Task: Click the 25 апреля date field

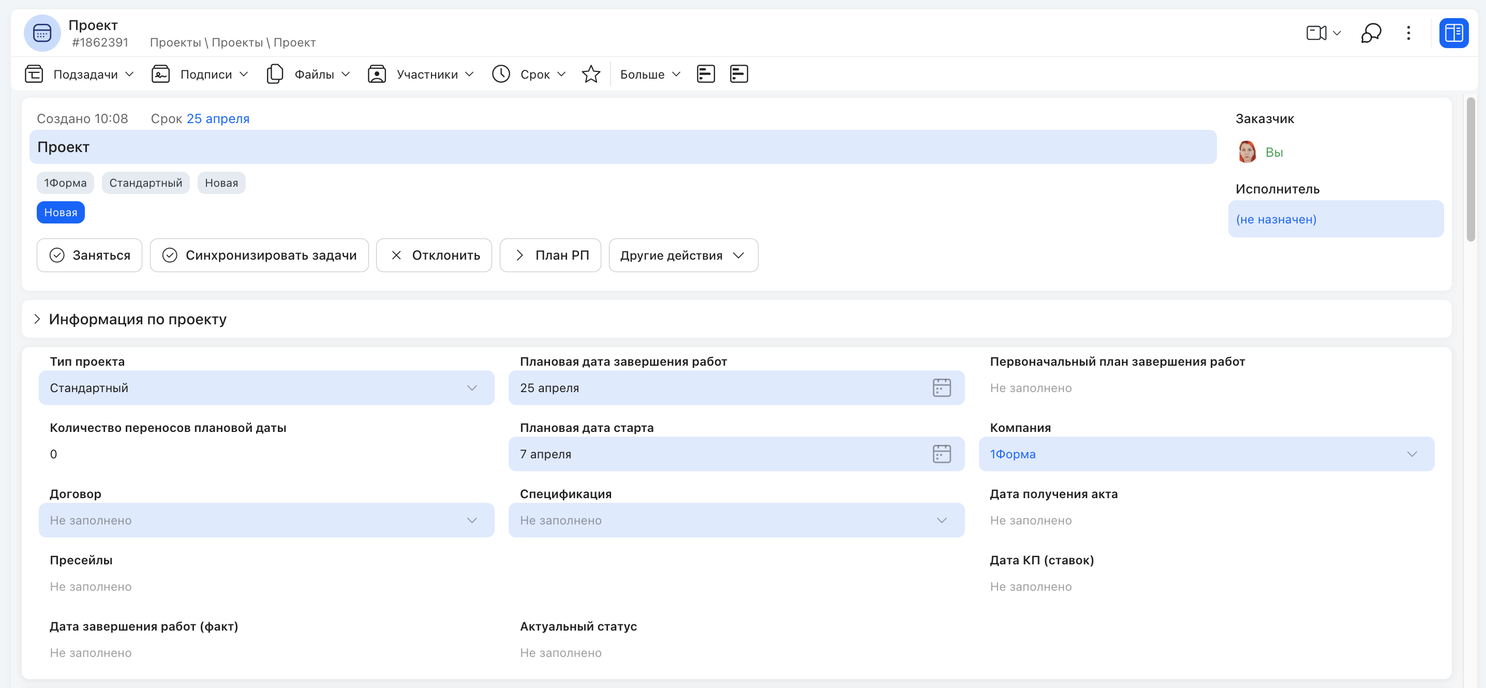Action: 736,387
